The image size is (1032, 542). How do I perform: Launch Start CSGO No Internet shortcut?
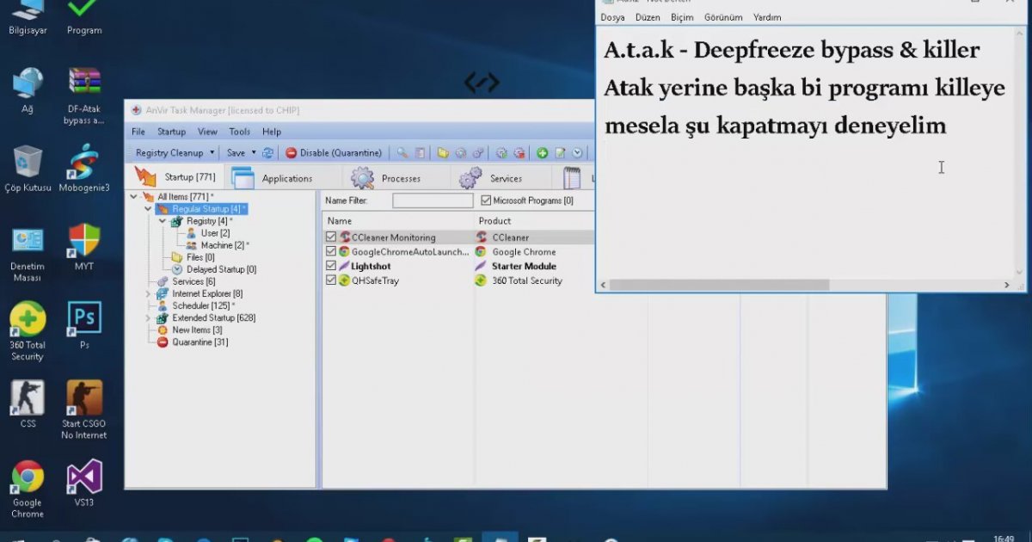tap(84, 410)
